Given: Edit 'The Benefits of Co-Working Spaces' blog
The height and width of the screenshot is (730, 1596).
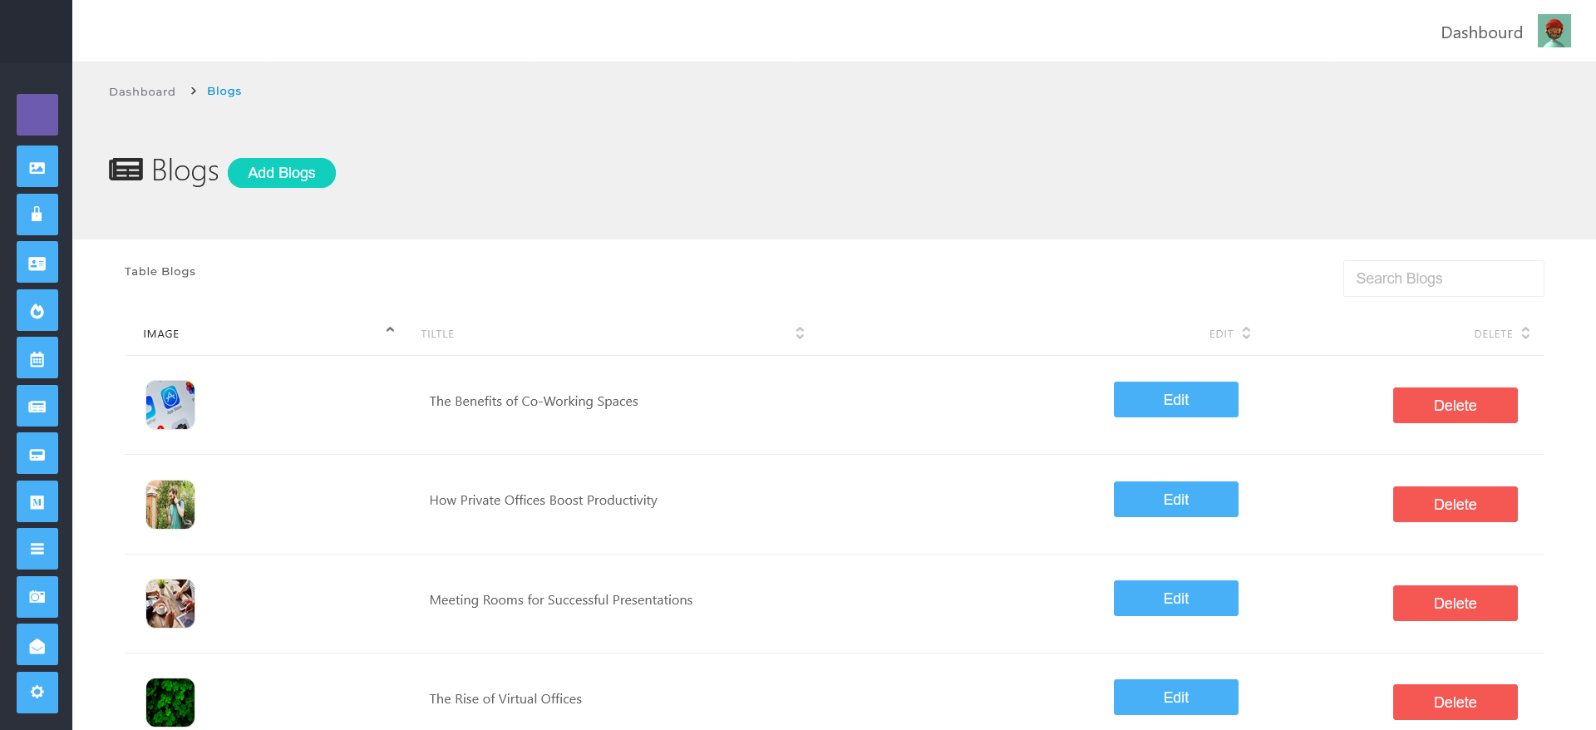Looking at the screenshot, I should (1175, 400).
